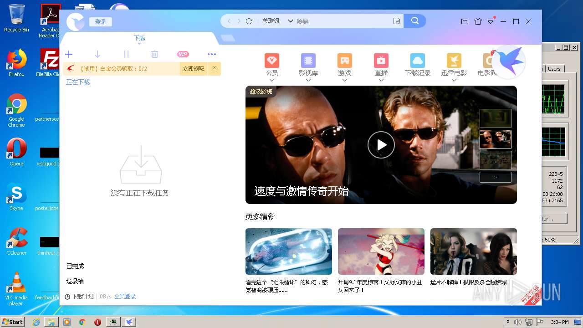This screenshot has width=583, height=328.
Task: Open the 猛片不解释 video thumbnail
Action: click(x=474, y=251)
